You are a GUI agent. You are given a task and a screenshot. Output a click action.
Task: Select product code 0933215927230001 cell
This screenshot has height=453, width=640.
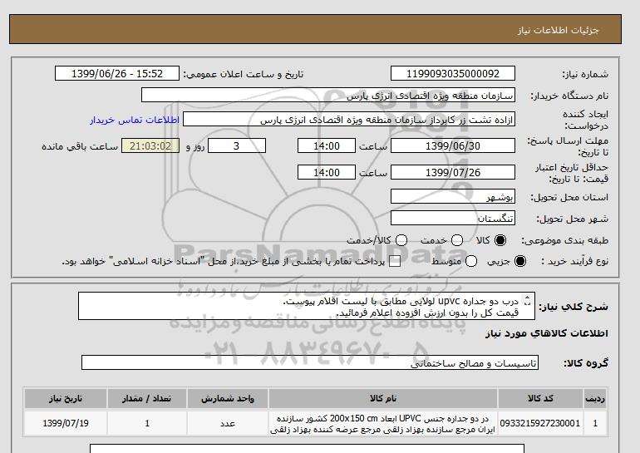[x=540, y=423]
